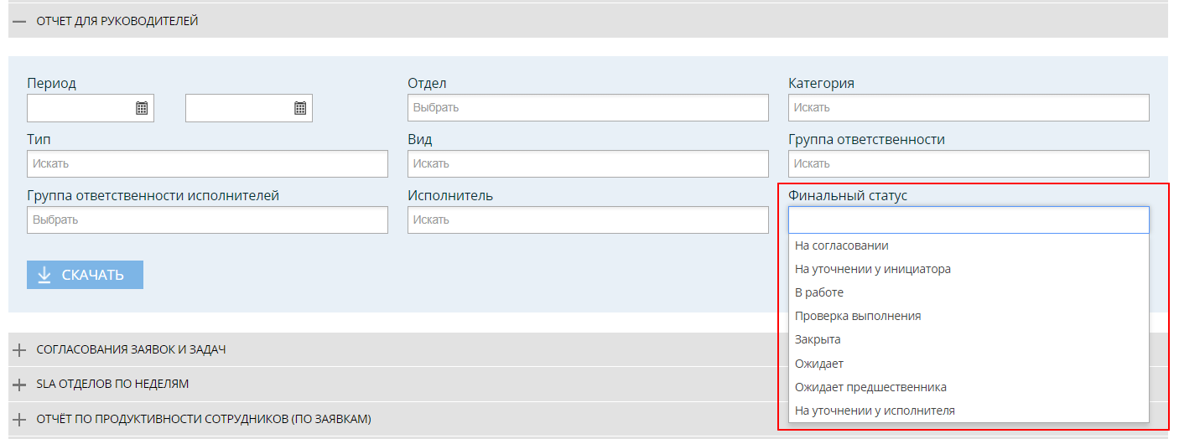The width and height of the screenshot is (1179, 439).
Task: Pick Ожидает предшественника from the list
Action: pyautogui.click(x=870, y=387)
